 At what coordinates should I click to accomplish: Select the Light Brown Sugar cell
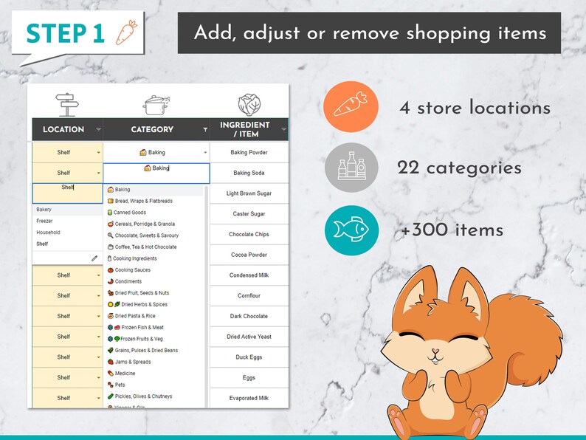coord(249,193)
